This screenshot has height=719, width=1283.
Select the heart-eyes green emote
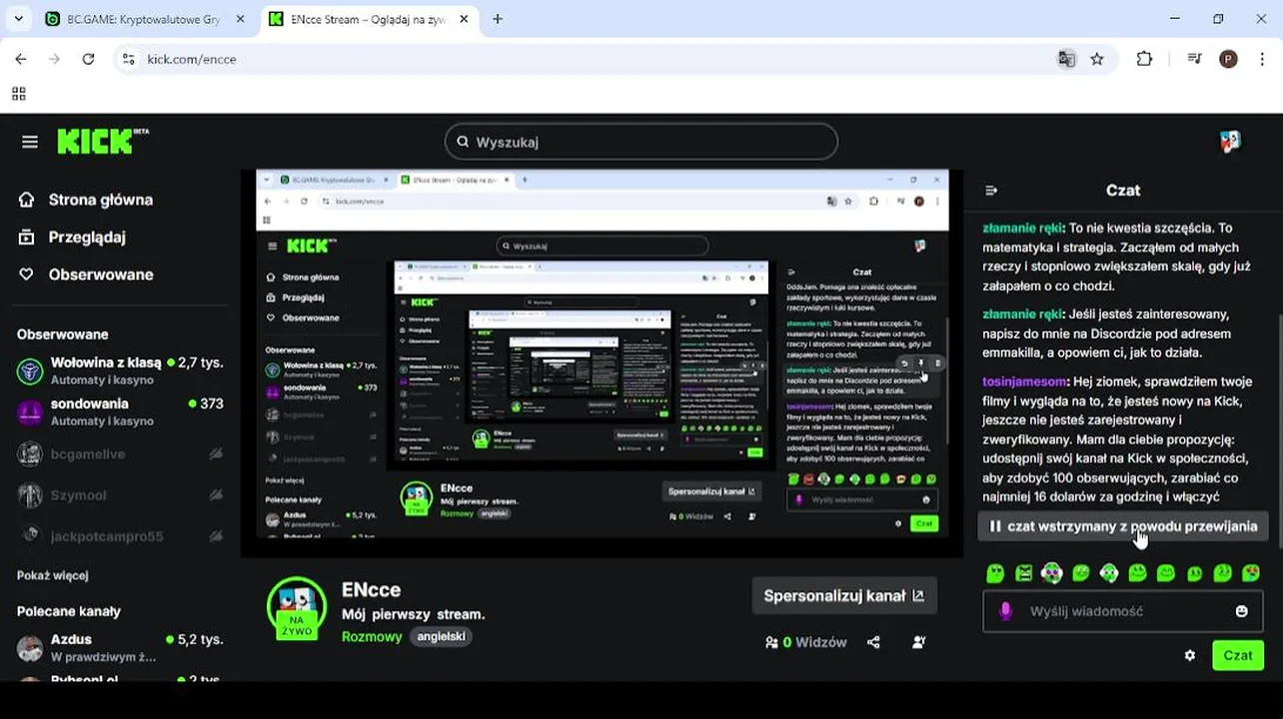pos(1250,573)
